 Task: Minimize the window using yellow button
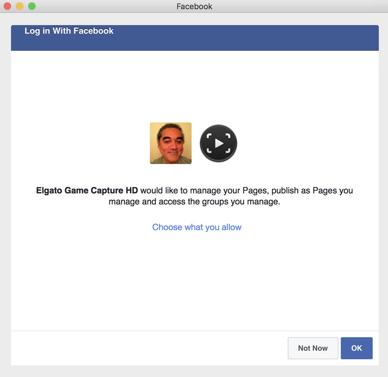coord(20,6)
